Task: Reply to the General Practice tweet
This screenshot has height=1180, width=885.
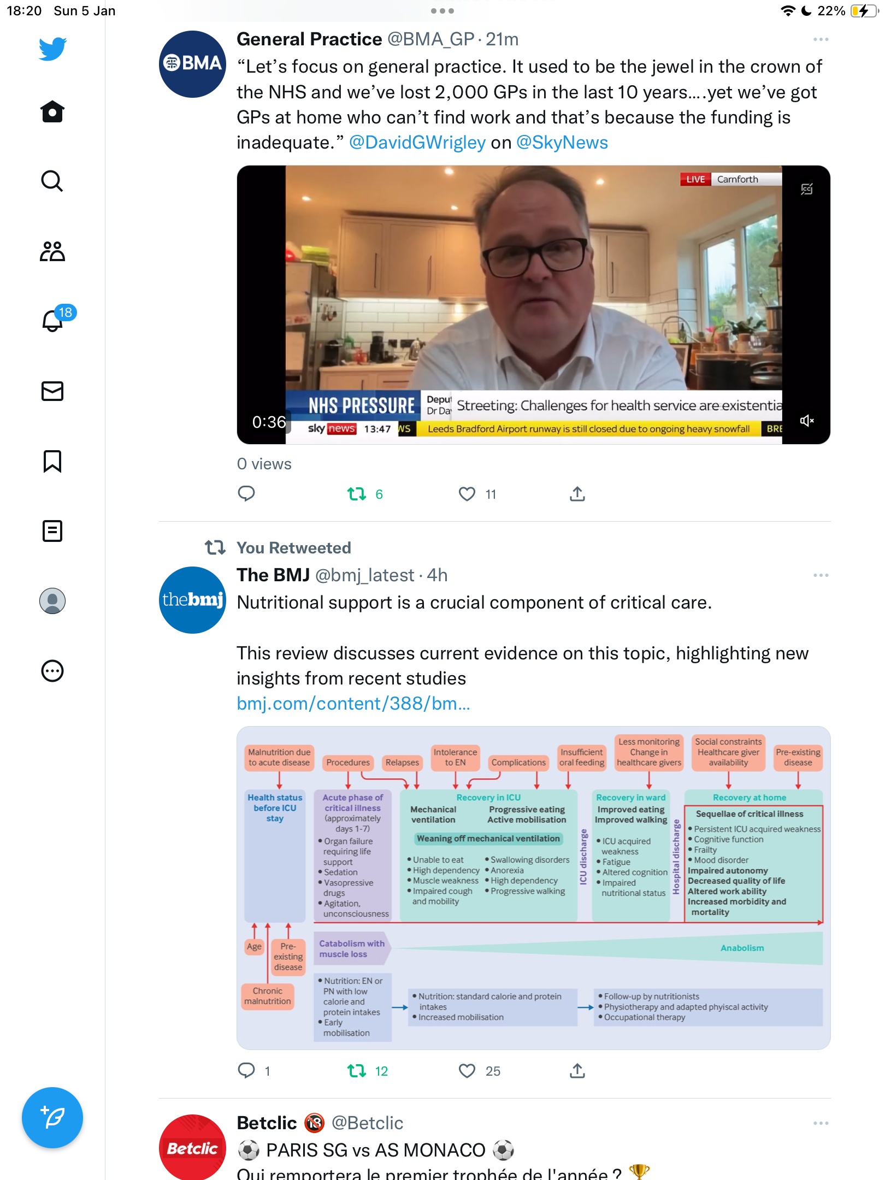Action: point(246,494)
